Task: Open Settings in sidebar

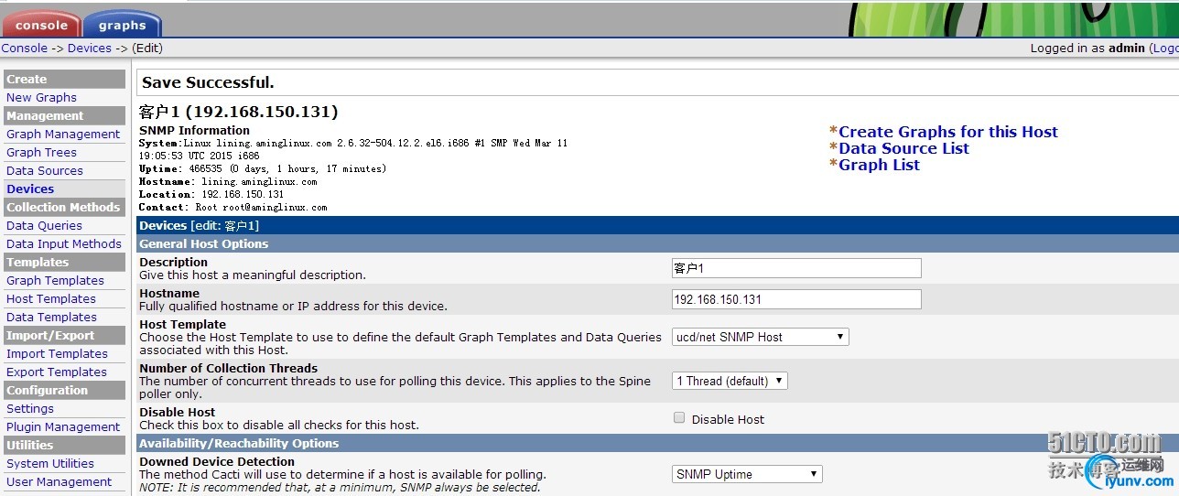Action: (x=30, y=409)
